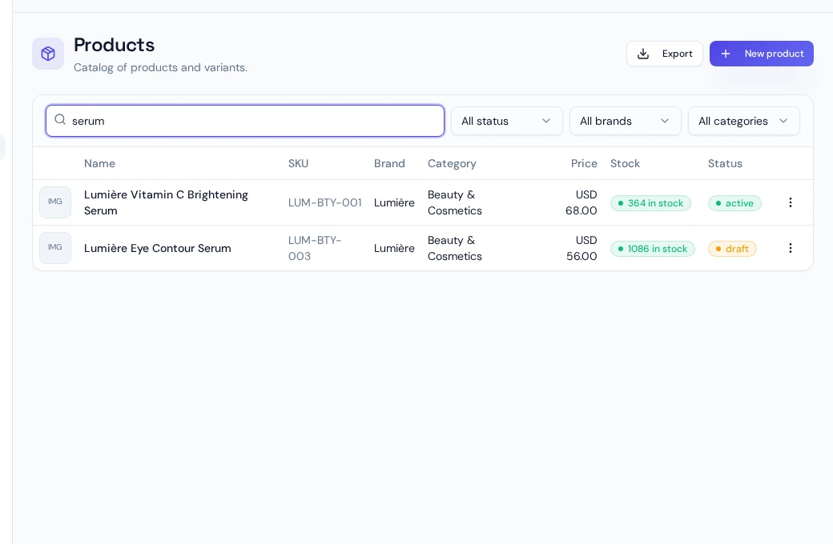
Task: Open Lumière Vitamin C Brightening Serum product
Action: click(x=166, y=202)
